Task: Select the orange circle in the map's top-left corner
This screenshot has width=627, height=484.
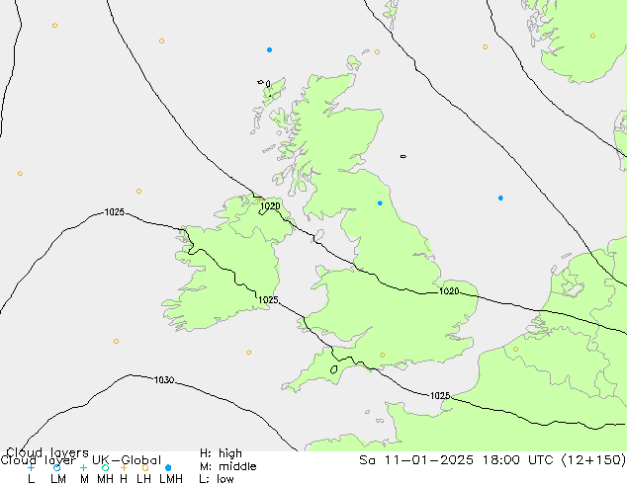Action: (54, 26)
